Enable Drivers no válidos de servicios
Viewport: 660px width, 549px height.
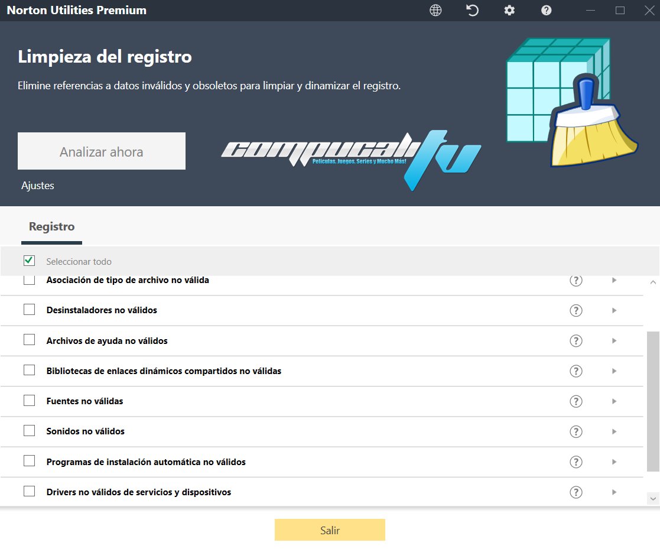click(x=29, y=491)
